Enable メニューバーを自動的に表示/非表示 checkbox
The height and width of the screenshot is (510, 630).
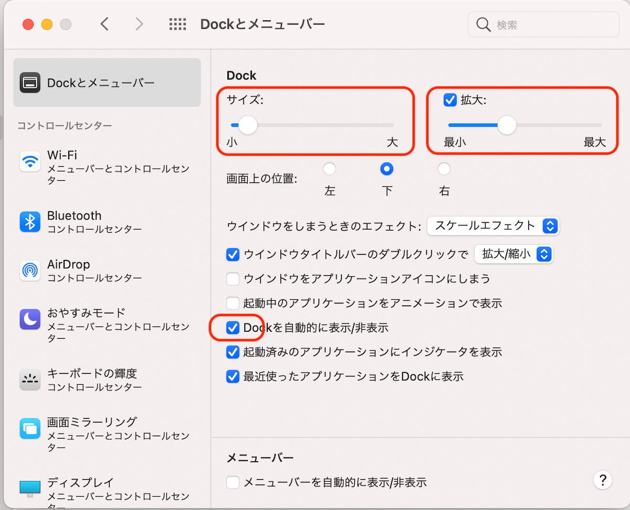(233, 482)
